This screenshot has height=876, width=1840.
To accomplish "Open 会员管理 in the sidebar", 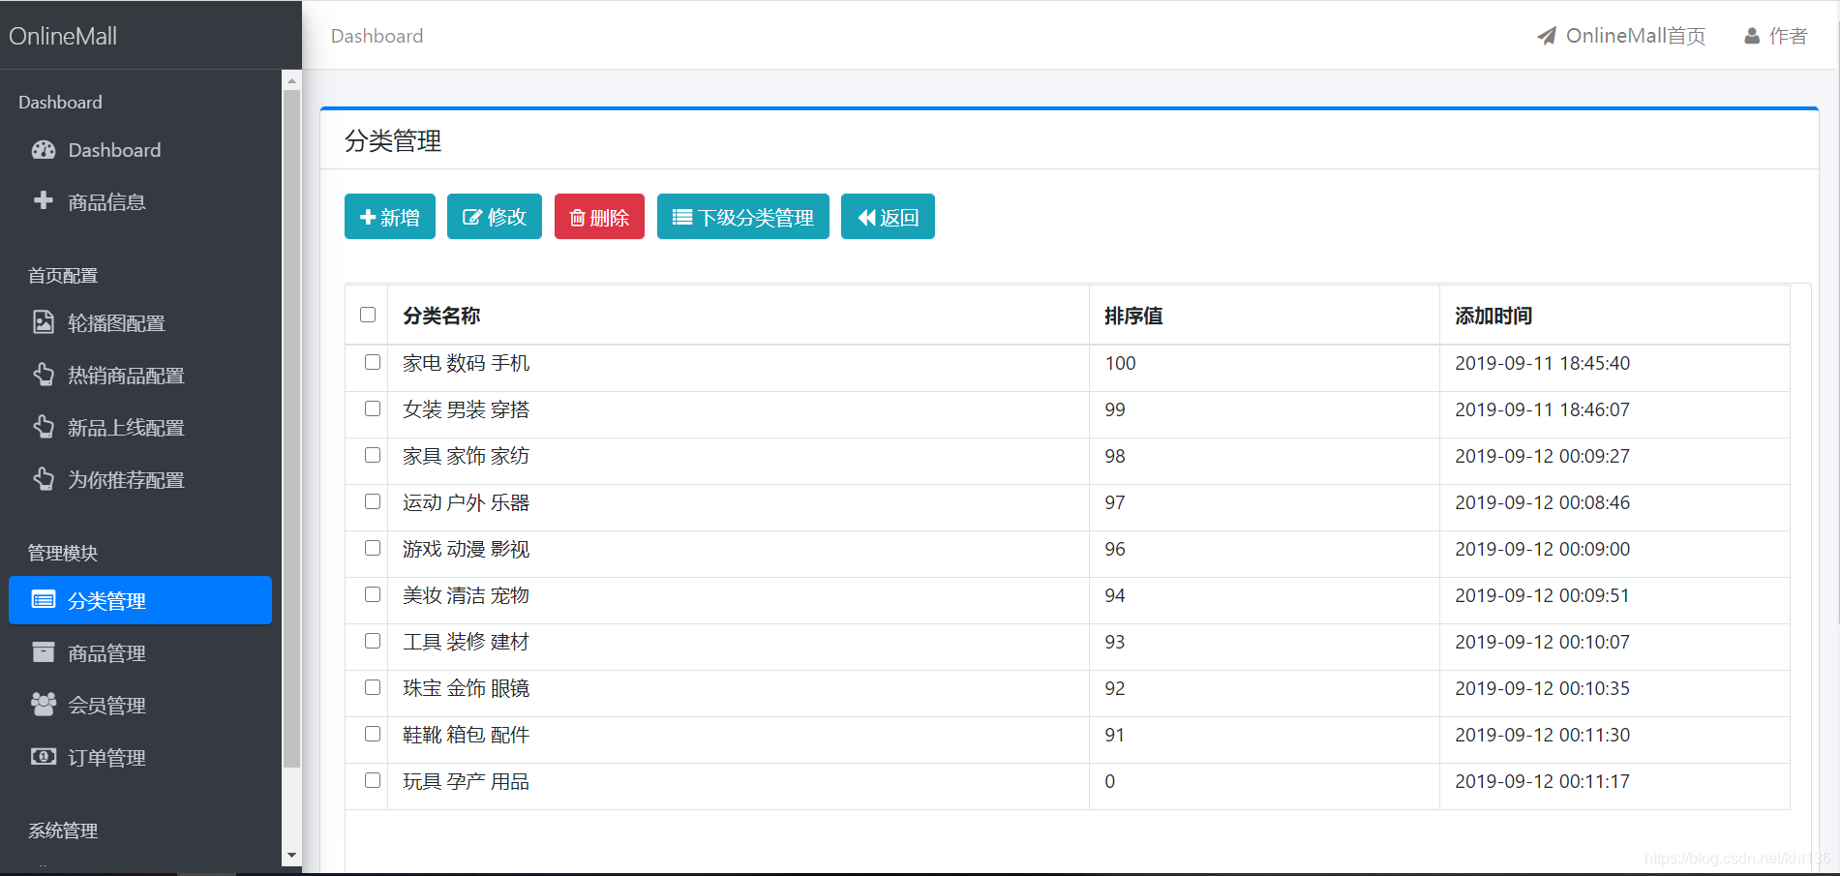I will pyautogui.click(x=140, y=706).
